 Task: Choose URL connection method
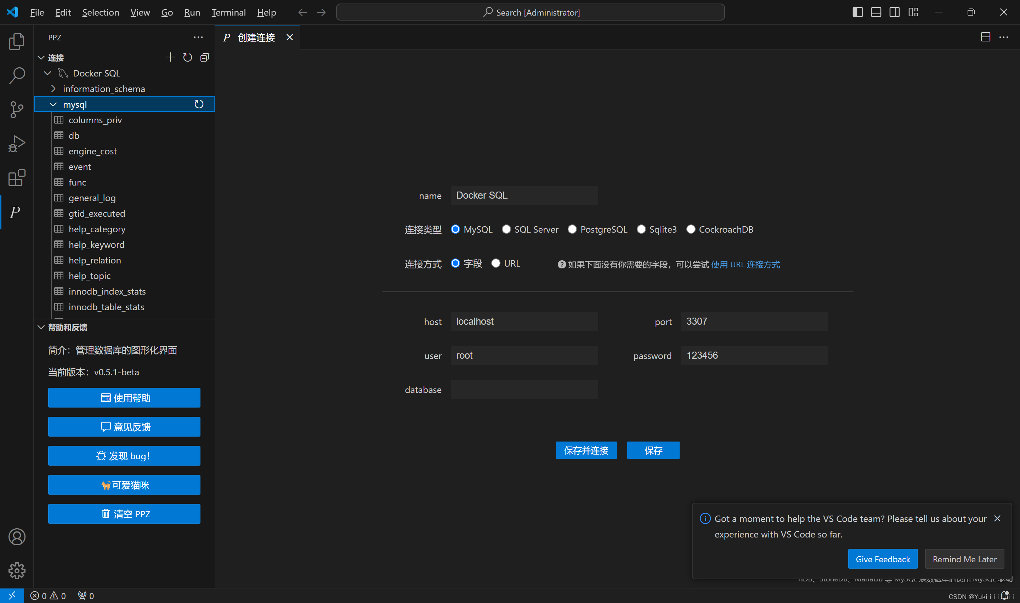[x=496, y=263]
